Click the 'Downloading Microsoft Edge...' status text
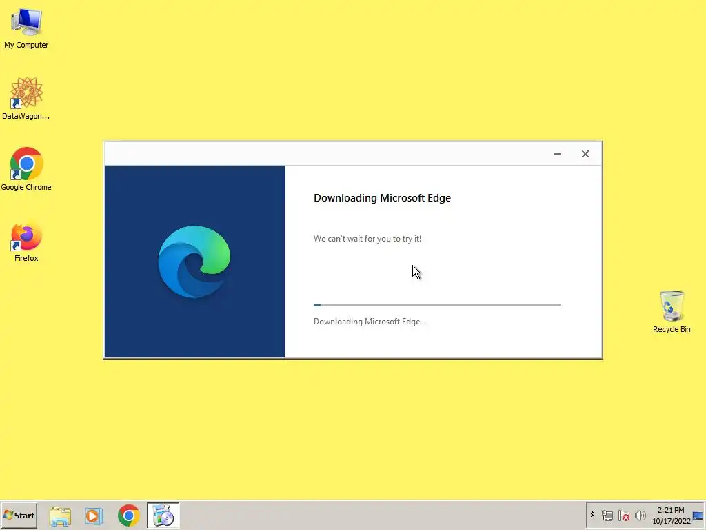 (370, 322)
